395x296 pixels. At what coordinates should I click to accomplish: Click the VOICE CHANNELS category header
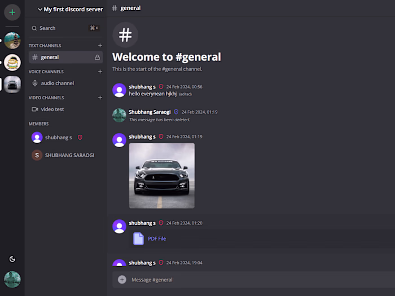point(46,72)
